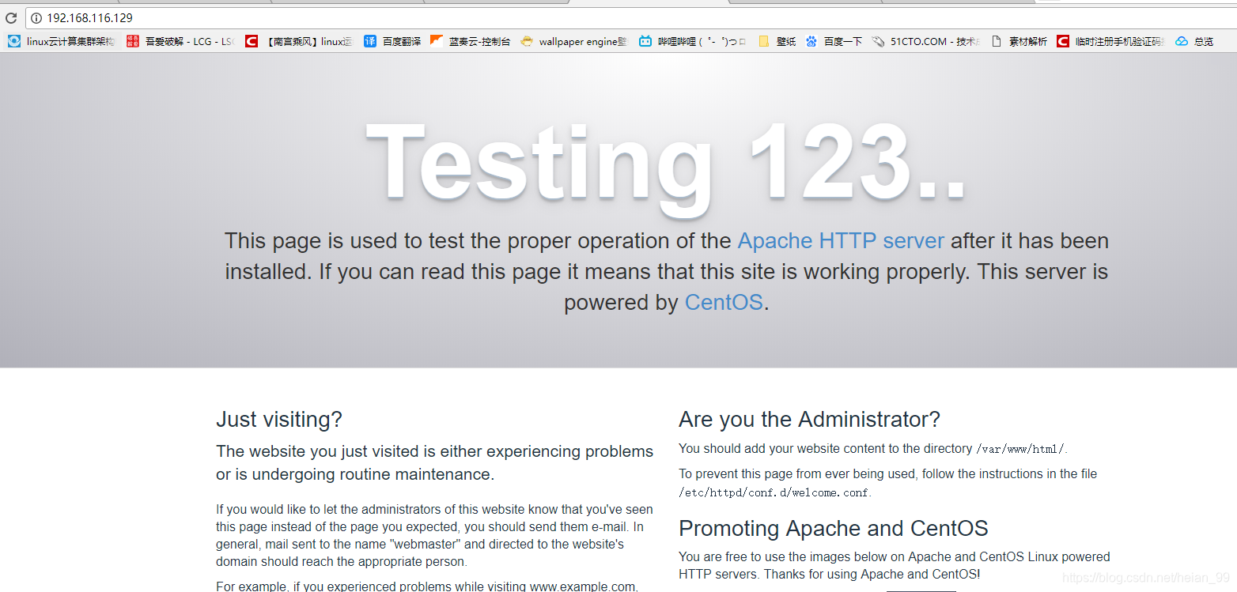Open the linux云计算集群架构 bookmark
This screenshot has height=592, width=1237.
tap(62, 41)
